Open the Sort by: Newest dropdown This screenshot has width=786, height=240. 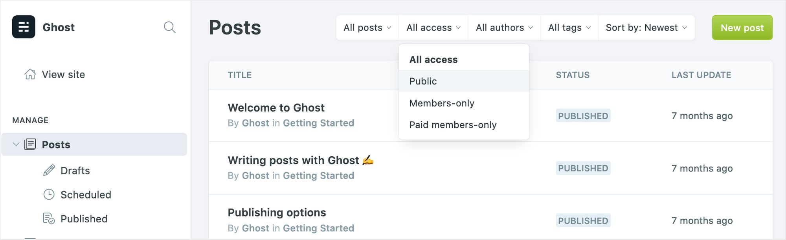(x=646, y=28)
